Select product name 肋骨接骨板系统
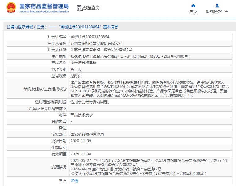The image size is (236, 186). point(83,63)
